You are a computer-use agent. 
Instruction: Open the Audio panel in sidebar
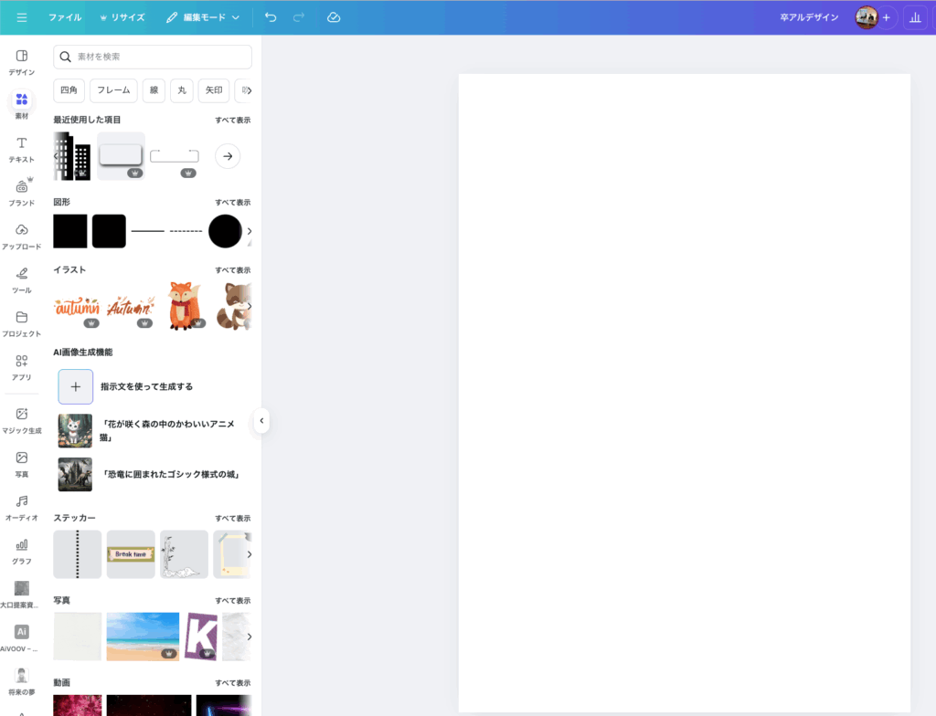point(22,507)
